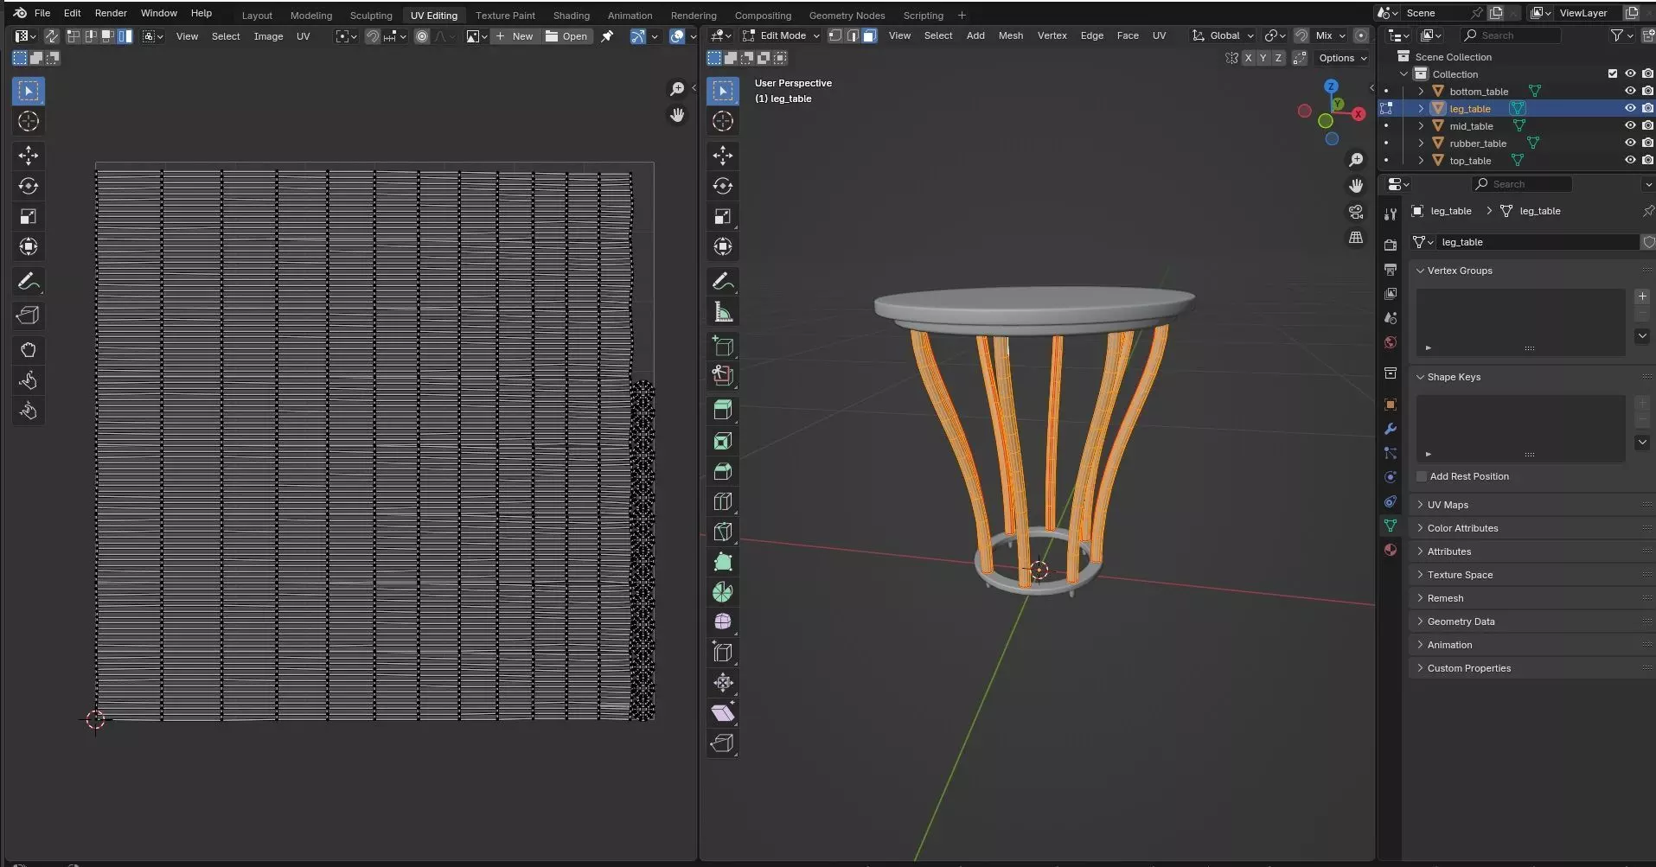Toggle Collection exclude checkbox in outliner
This screenshot has width=1656, height=867.
point(1613,73)
